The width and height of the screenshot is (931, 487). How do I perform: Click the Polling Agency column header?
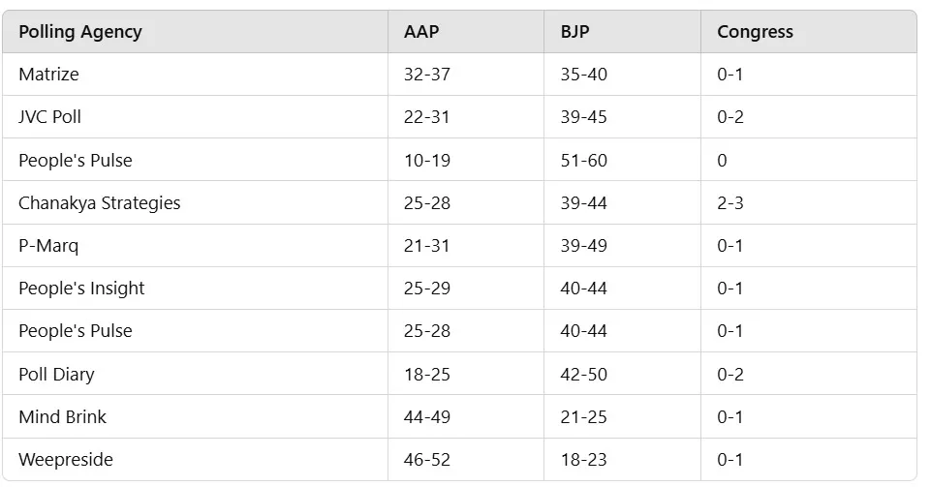tap(80, 32)
